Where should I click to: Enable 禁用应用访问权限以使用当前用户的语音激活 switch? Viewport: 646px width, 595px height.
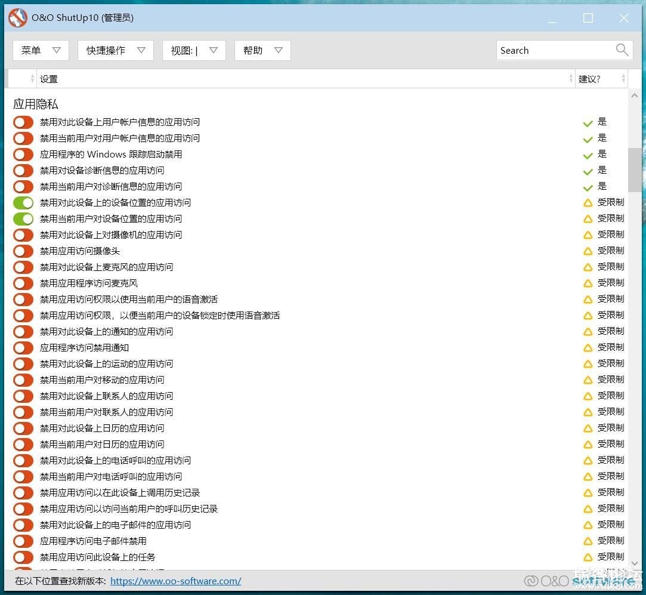(23, 300)
